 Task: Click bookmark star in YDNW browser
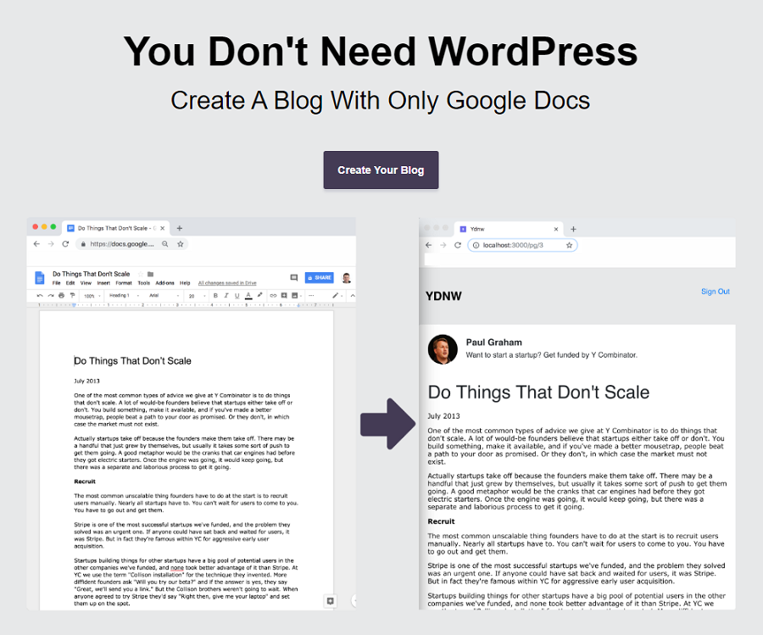pos(569,245)
